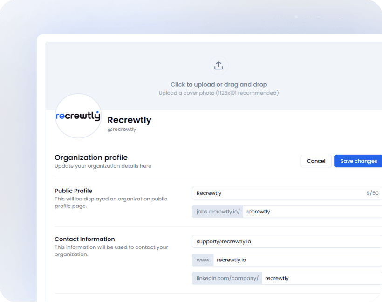Cancel the organization profile edits
Screen dimensions: 382x302
coord(316,161)
